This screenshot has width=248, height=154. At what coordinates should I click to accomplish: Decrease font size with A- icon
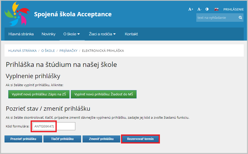point(199,9)
